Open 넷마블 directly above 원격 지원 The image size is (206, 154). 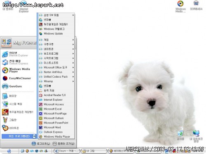pos(56,86)
